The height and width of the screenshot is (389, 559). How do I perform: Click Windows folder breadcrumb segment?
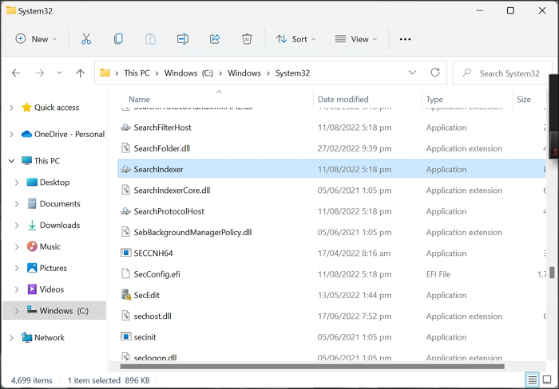click(x=244, y=73)
